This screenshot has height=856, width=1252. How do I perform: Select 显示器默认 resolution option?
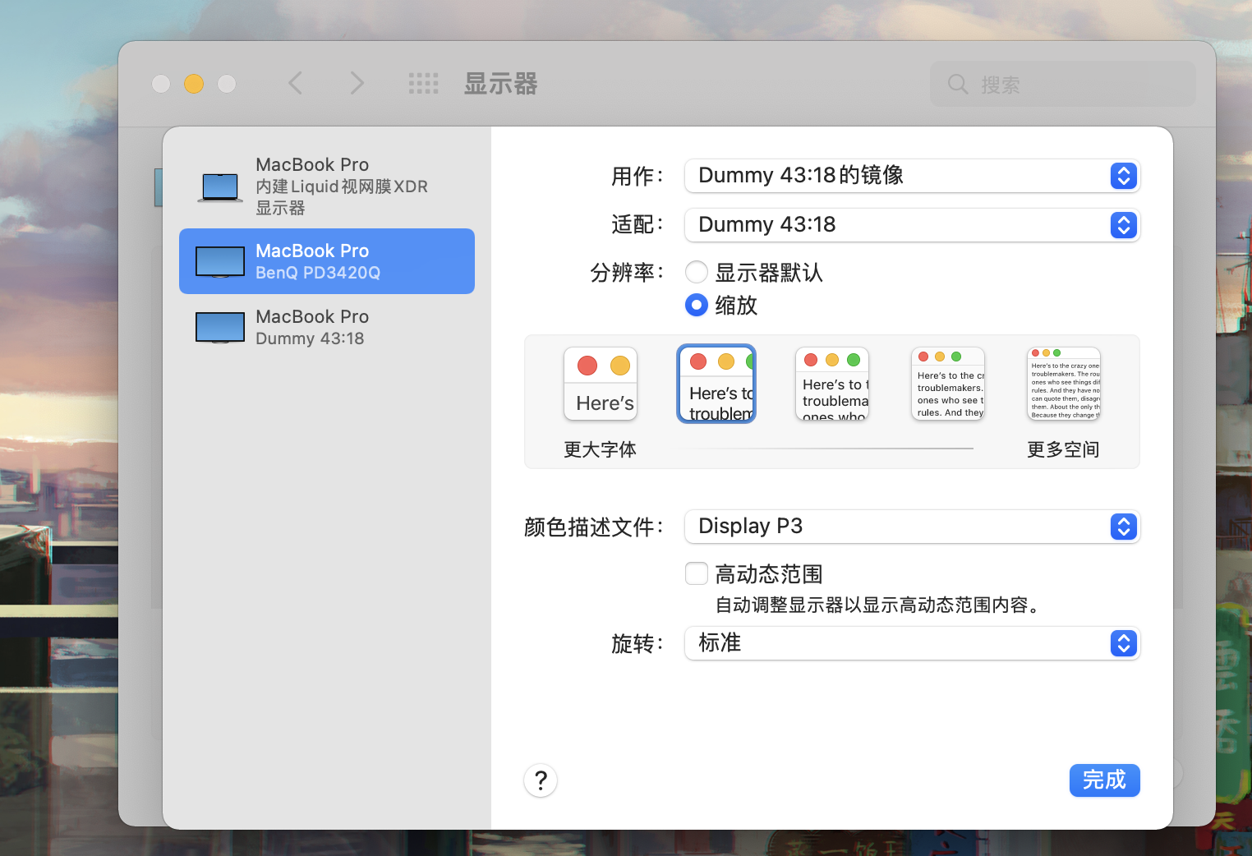click(697, 272)
